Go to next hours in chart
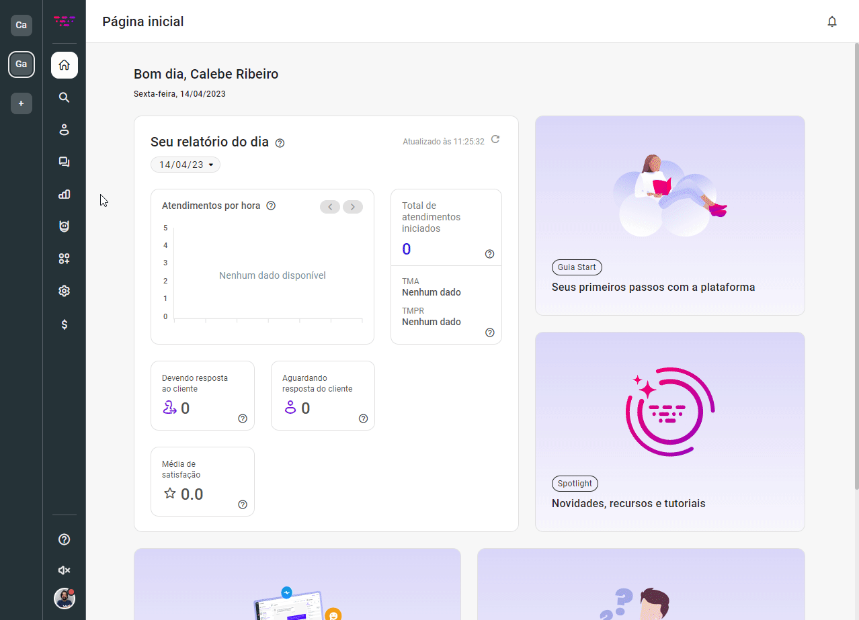This screenshot has width=859, height=620. coord(353,207)
